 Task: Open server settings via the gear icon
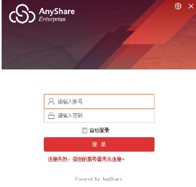click(178, 6)
